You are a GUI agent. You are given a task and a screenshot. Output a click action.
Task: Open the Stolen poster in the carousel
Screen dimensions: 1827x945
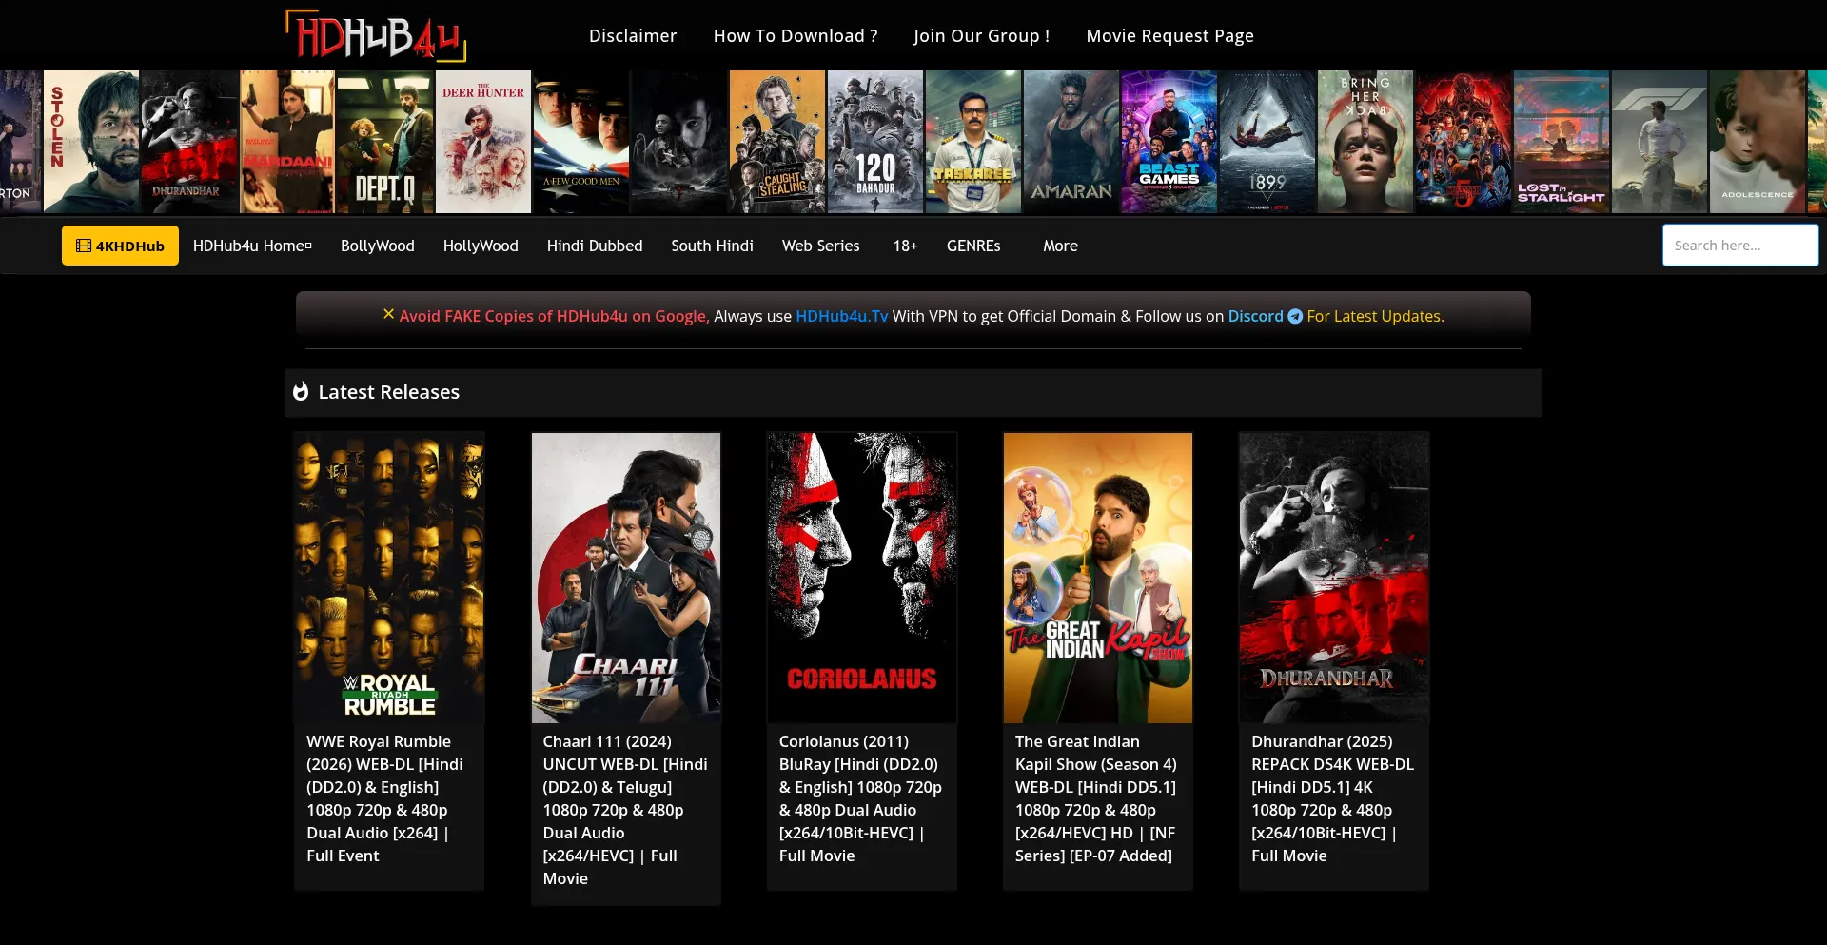(91, 142)
